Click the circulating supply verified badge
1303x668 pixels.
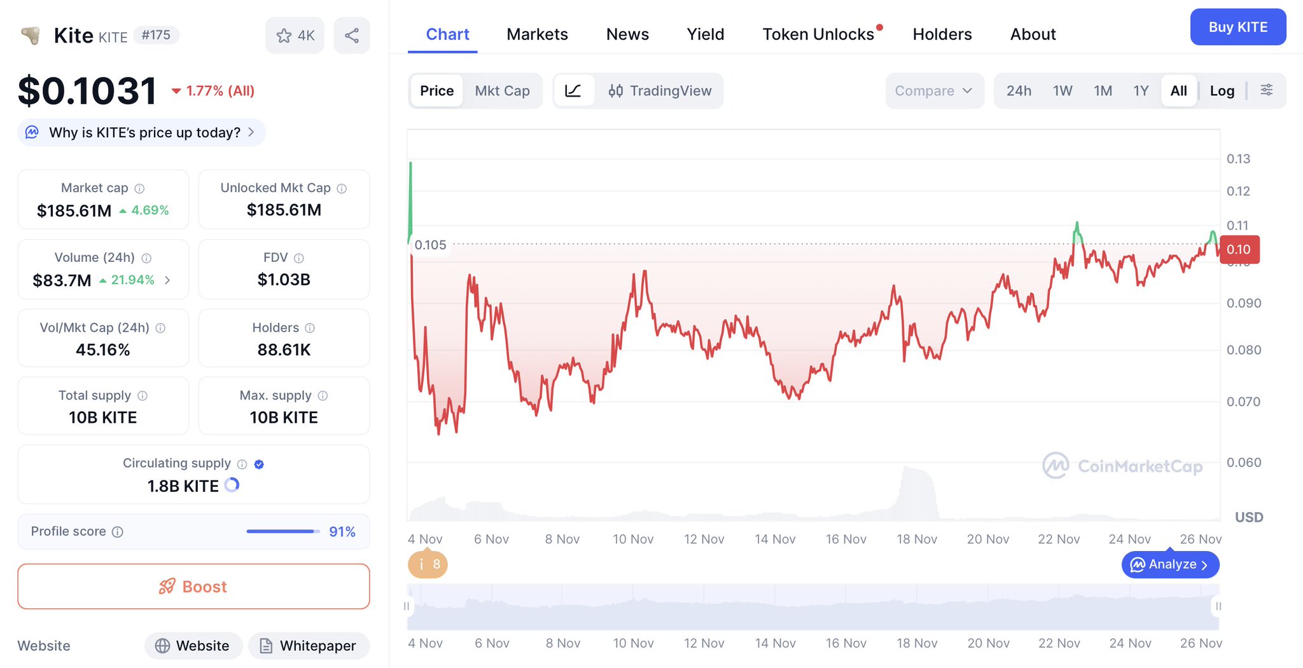pyautogui.click(x=259, y=464)
